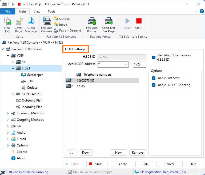This screenshot has width=205, height=175.
Task: Click the OK button
Action: click(146, 164)
